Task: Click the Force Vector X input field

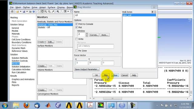Action: point(82,63)
